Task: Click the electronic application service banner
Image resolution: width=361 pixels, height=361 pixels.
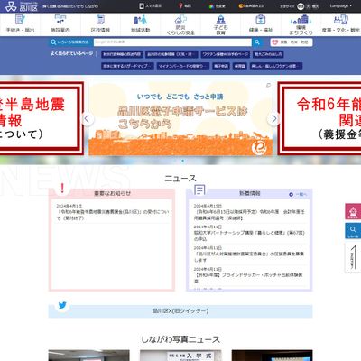Action: (180, 119)
